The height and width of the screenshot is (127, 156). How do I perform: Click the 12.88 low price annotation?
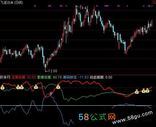click(53, 71)
